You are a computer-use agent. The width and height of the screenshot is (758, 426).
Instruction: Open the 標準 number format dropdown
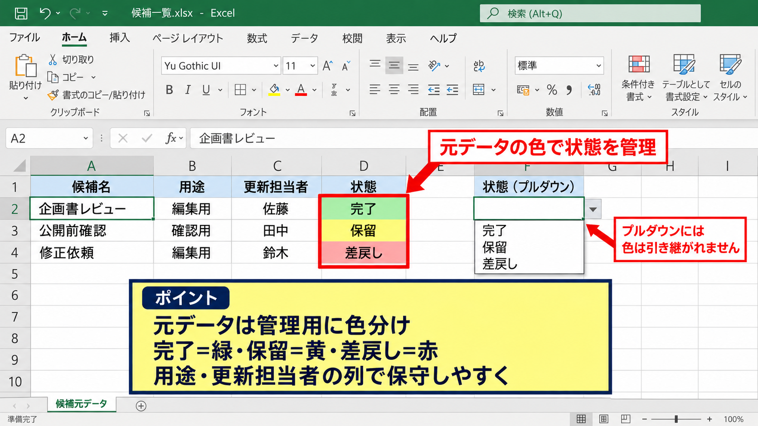(598, 66)
